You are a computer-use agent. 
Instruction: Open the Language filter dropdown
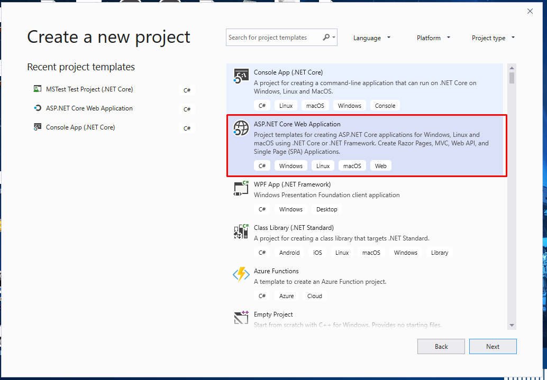coord(372,38)
